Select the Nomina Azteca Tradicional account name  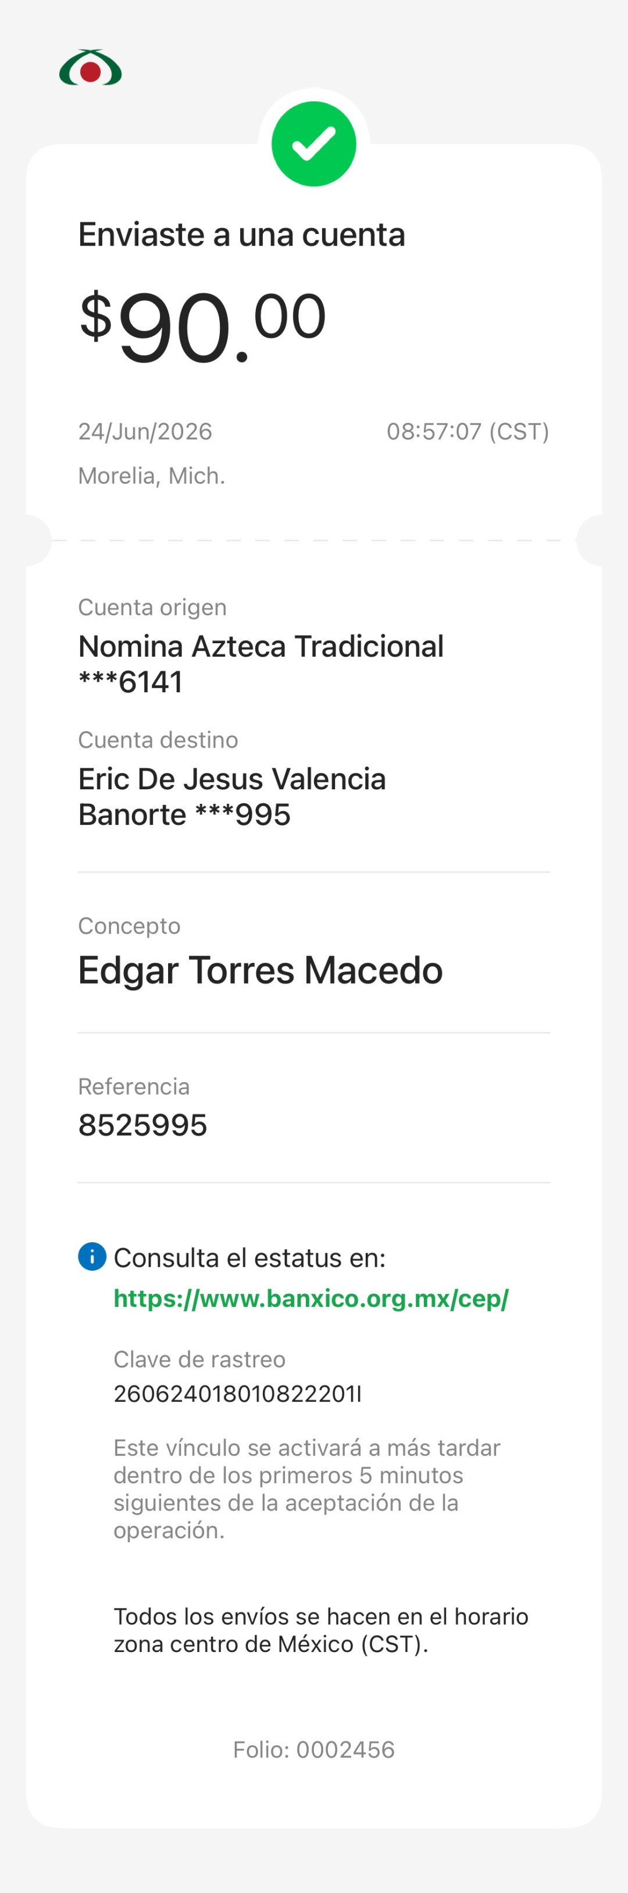[x=261, y=646]
